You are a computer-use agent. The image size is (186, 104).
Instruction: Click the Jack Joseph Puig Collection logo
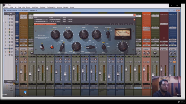click(x=45, y=24)
